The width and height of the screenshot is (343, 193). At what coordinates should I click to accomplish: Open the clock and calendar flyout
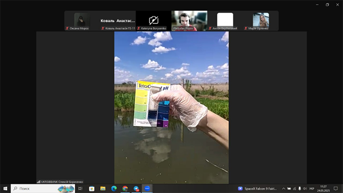324,188
